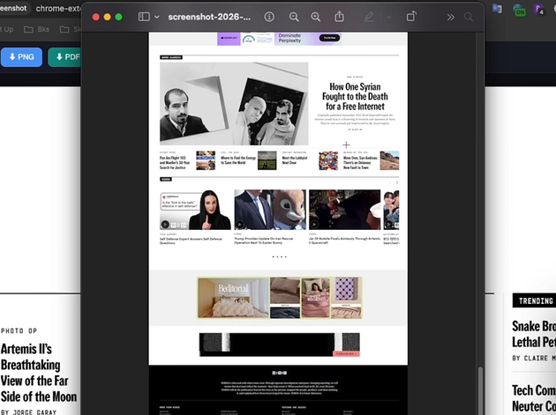Expand the toolbar overflow double chevron
Screen dimensions: 556x415
(451, 17)
